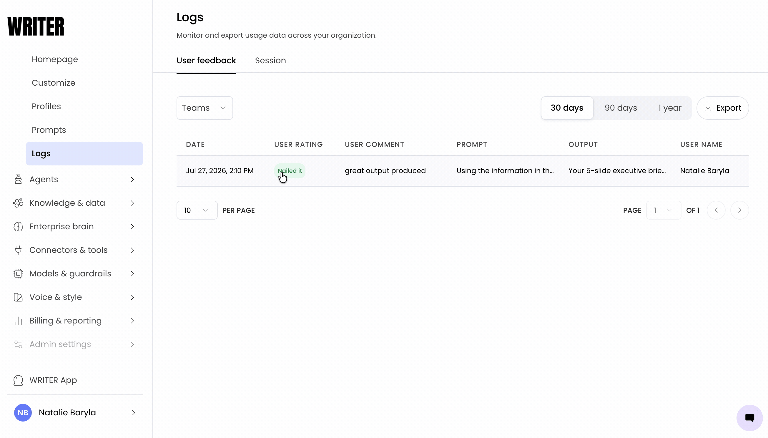Image resolution: width=768 pixels, height=438 pixels.
Task: Select the 90 days range option
Action: coord(621,108)
